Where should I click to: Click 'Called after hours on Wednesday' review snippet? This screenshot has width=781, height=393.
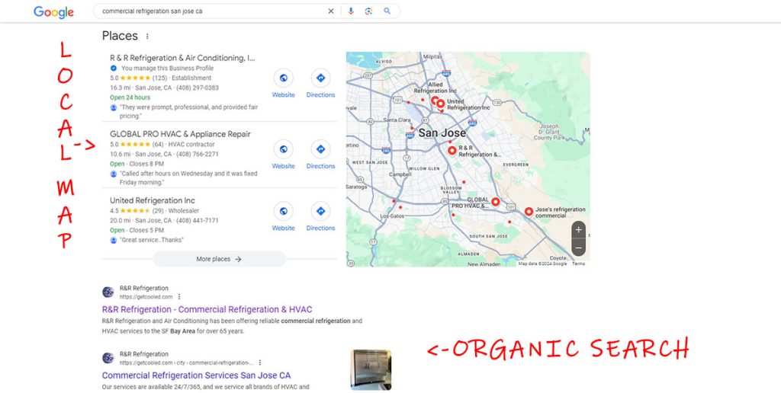[188, 178]
